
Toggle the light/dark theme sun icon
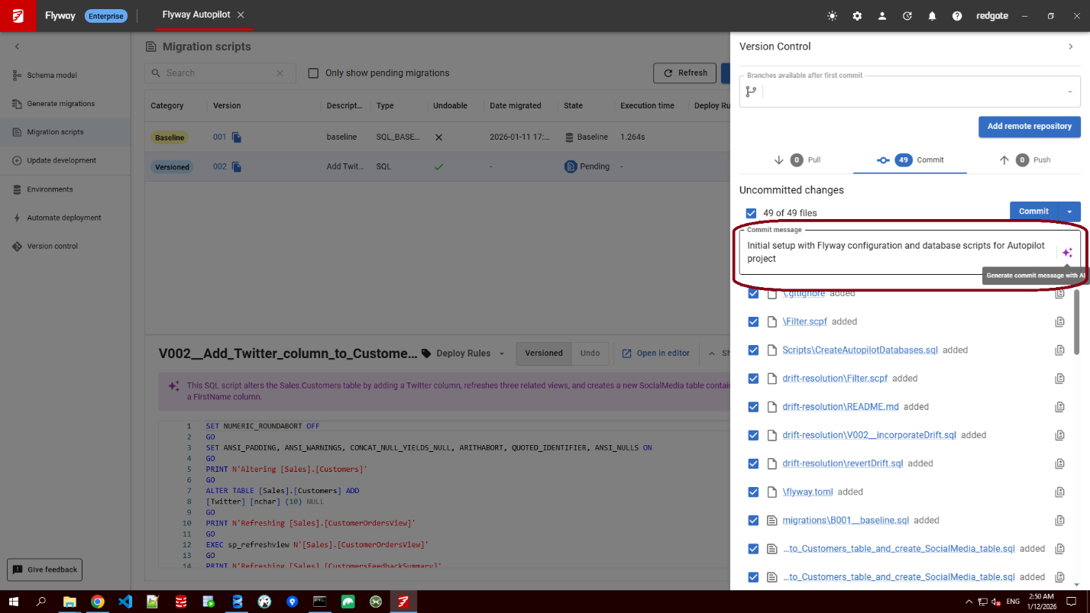click(x=832, y=16)
